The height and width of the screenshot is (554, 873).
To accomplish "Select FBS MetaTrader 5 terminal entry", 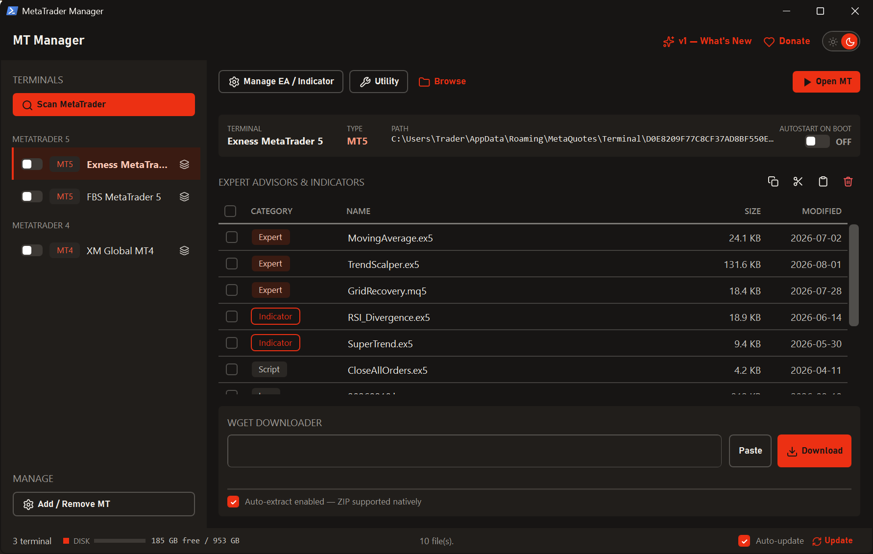I will [x=106, y=197].
